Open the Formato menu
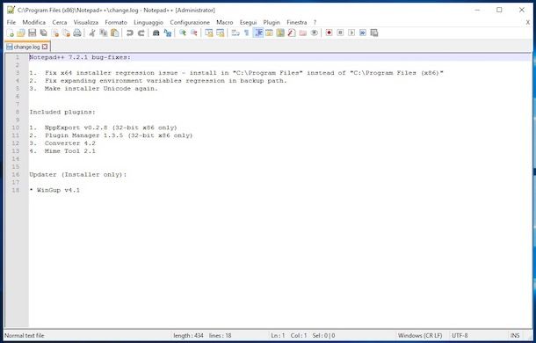 [116, 22]
